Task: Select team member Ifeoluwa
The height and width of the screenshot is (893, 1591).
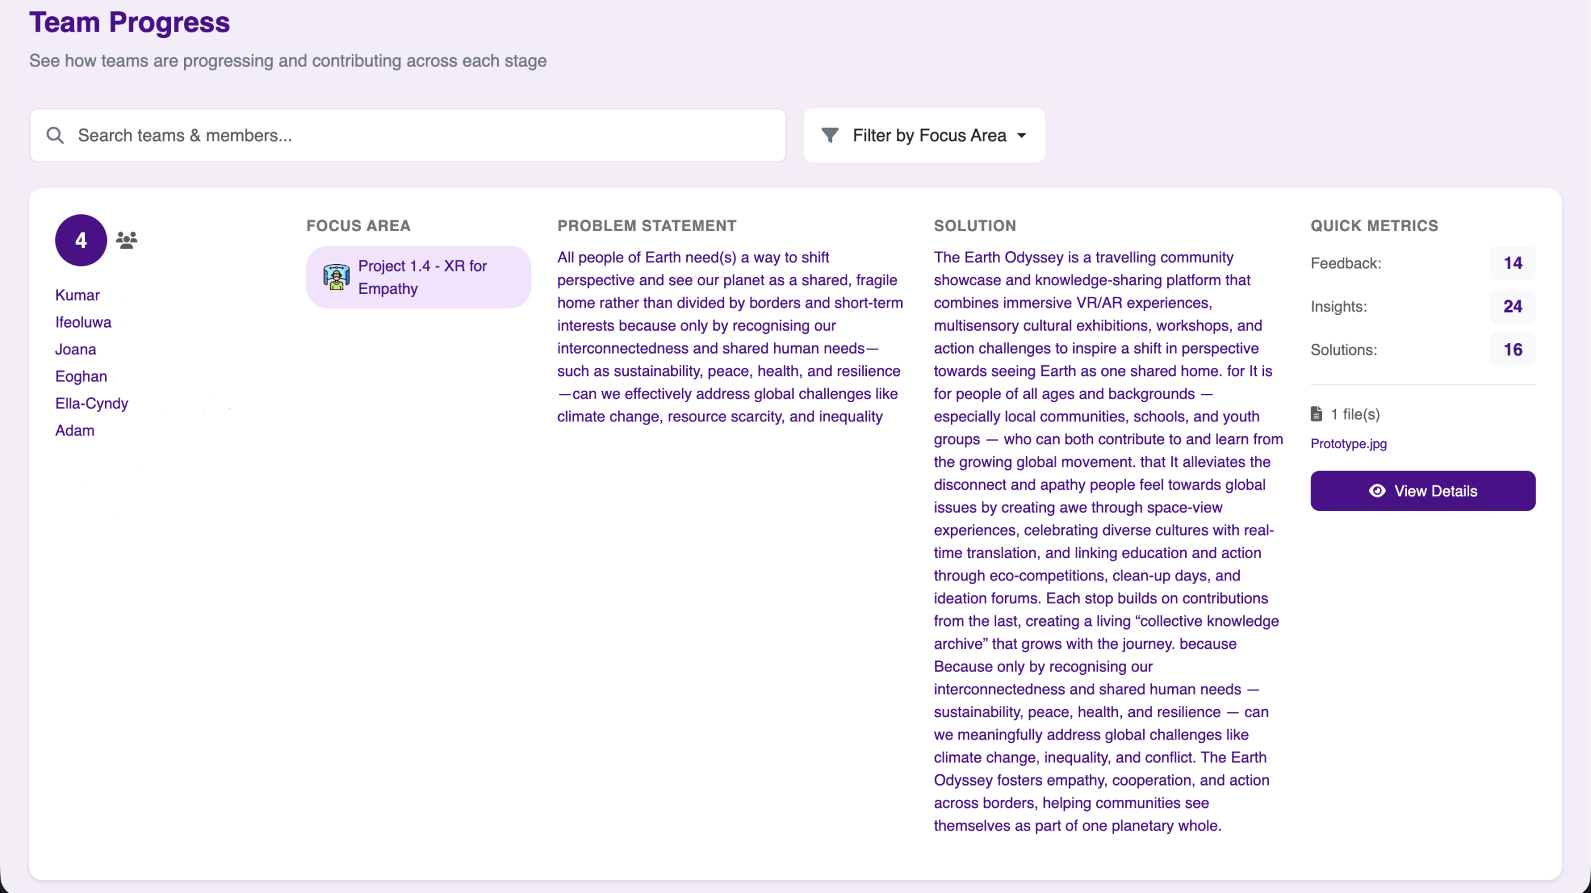Action: tap(83, 322)
